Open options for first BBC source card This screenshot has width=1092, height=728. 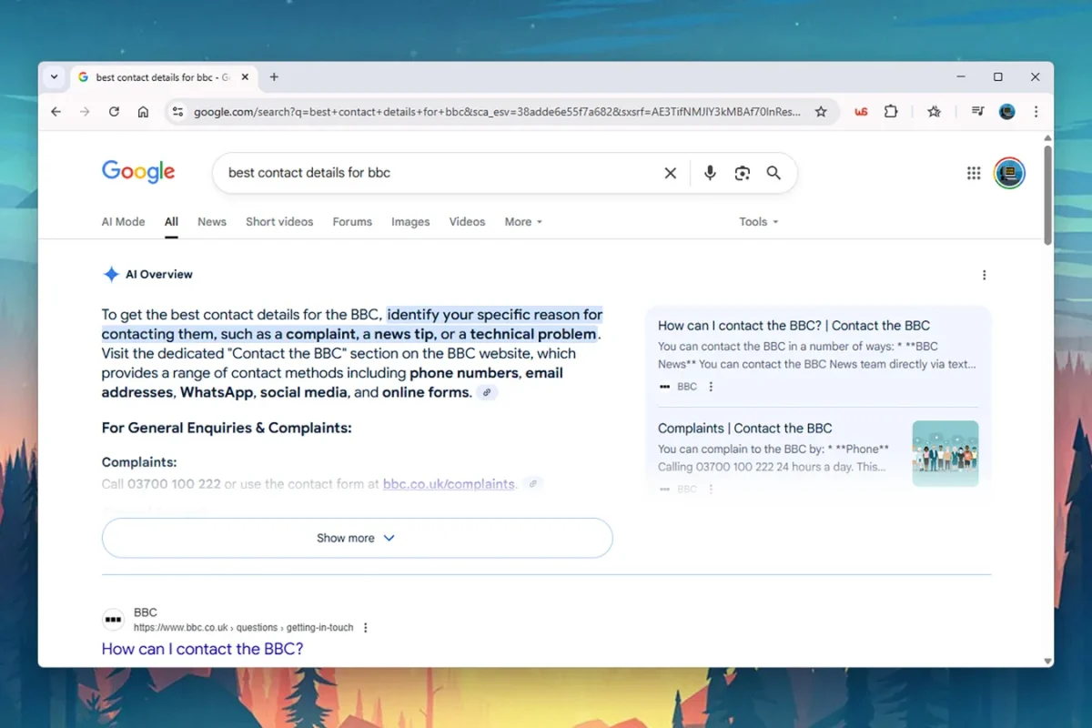711,387
